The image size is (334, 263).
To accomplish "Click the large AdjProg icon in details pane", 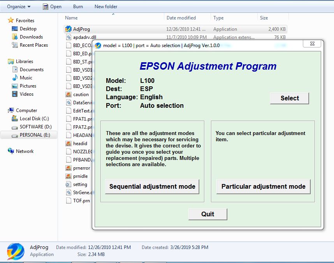I will point(16,251).
